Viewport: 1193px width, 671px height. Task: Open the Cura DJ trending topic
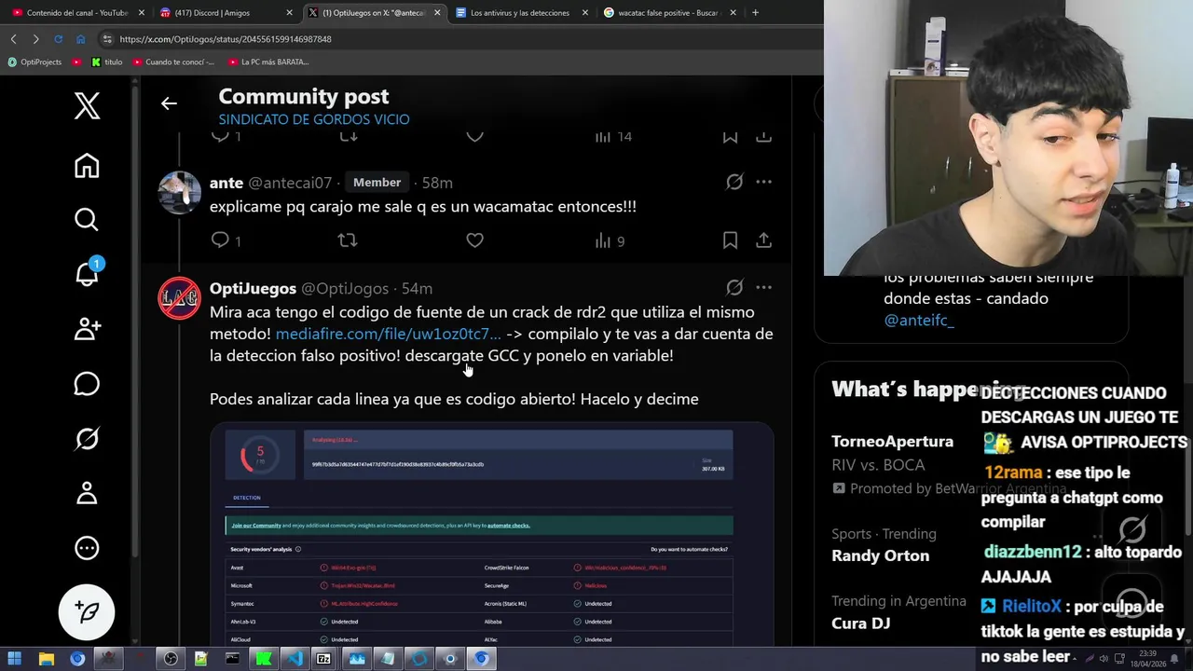(x=861, y=623)
